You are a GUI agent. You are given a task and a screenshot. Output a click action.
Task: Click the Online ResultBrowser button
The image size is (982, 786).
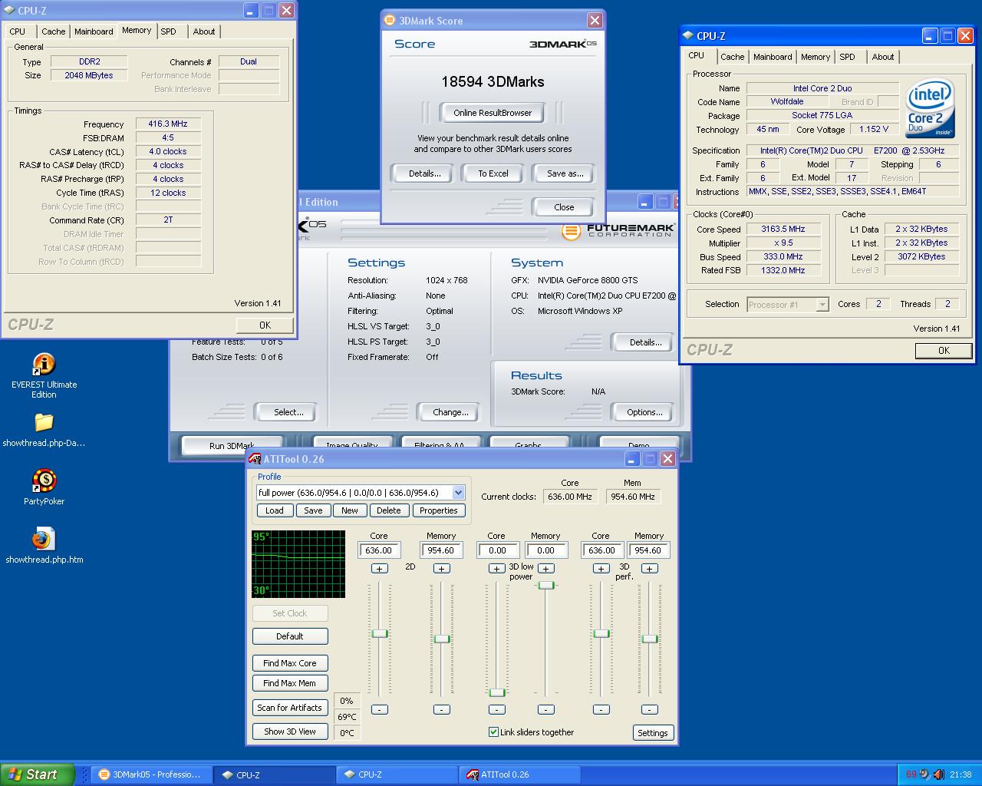pos(493,113)
